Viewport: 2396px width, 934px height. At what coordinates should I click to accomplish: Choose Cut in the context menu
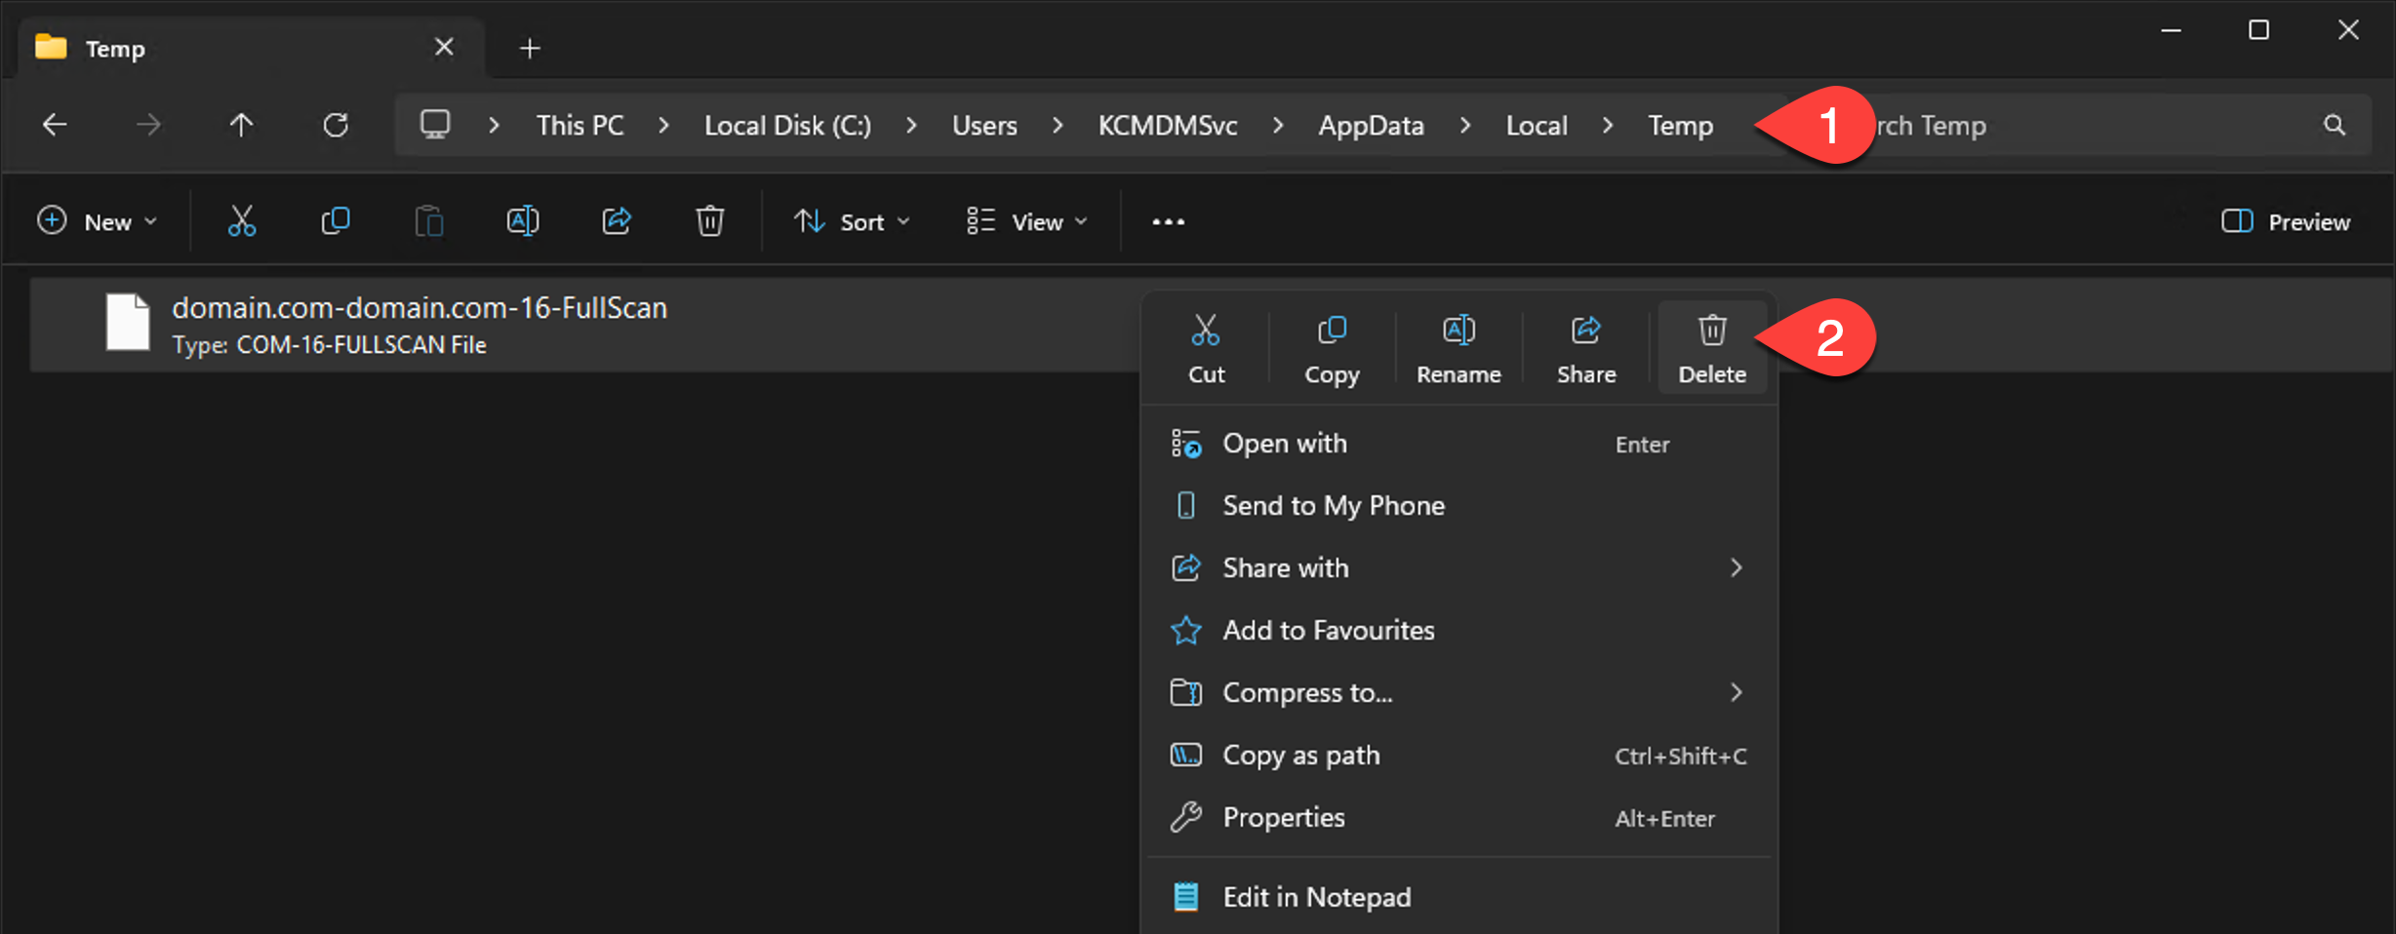click(1206, 348)
